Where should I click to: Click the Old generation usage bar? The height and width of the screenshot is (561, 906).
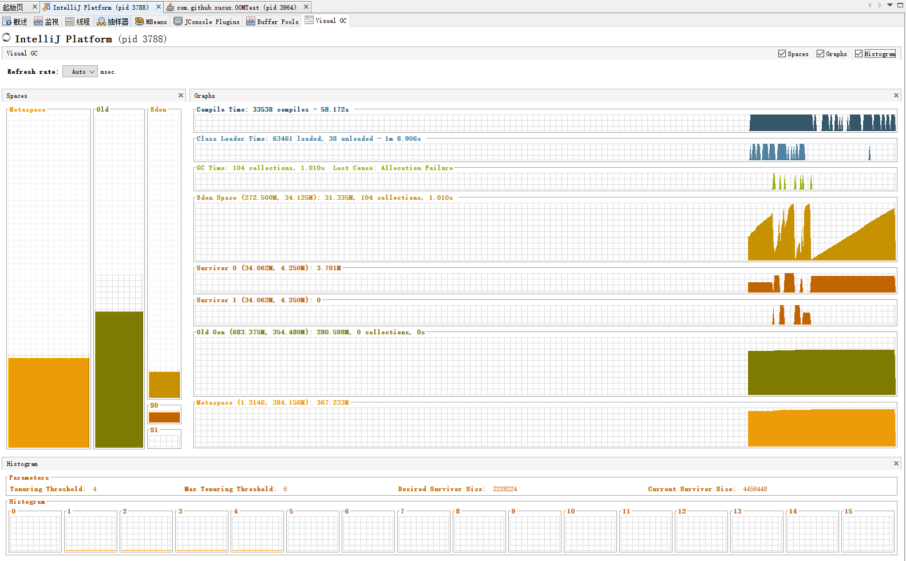click(x=119, y=379)
